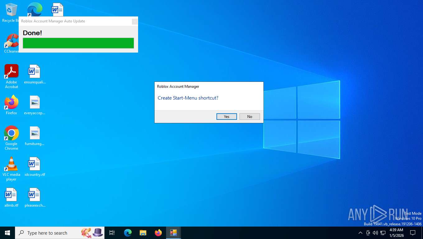
Task: Click the 'Done!' status text
Action: [x=32, y=33]
